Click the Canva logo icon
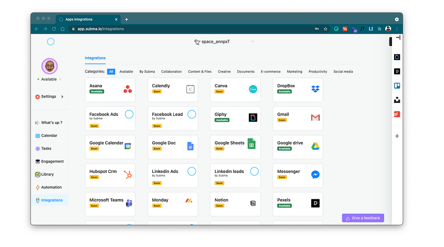Screen dimensions: 444x247 pyautogui.click(x=253, y=89)
